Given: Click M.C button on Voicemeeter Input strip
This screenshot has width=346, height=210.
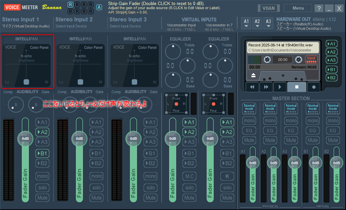Looking at the screenshot, I should pos(189,176).
